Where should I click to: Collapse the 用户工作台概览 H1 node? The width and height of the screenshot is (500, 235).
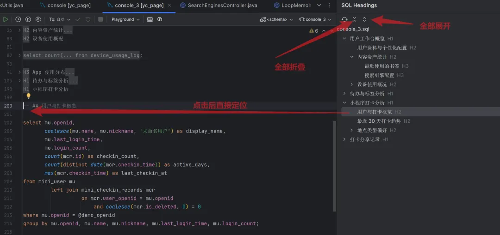tap(344, 38)
